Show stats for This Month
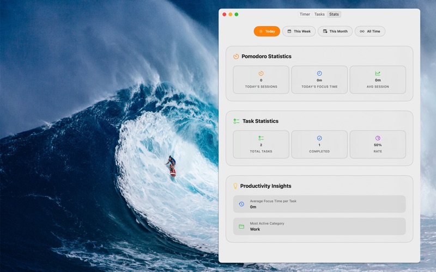 coord(335,32)
